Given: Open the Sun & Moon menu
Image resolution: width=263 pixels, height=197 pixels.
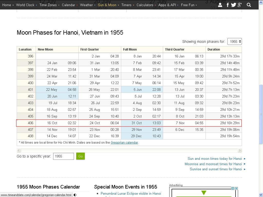Looking at the screenshot, I should coord(108,5).
